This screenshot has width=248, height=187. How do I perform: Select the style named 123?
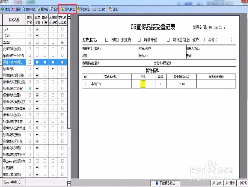(x=14, y=29)
